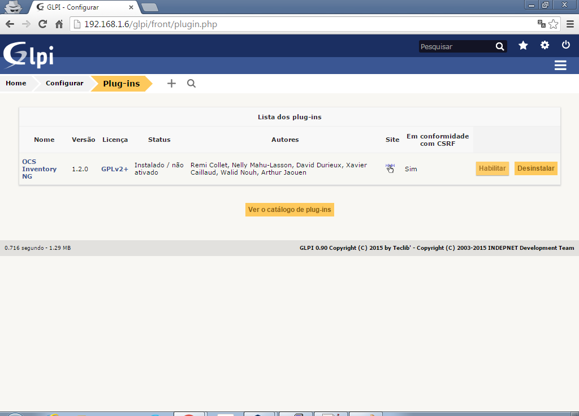Click the Desinstalar button
The height and width of the screenshot is (416, 579).
tap(536, 168)
